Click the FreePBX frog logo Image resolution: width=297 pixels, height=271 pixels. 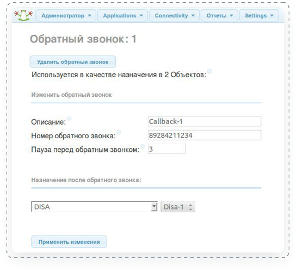click(x=23, y=16)
